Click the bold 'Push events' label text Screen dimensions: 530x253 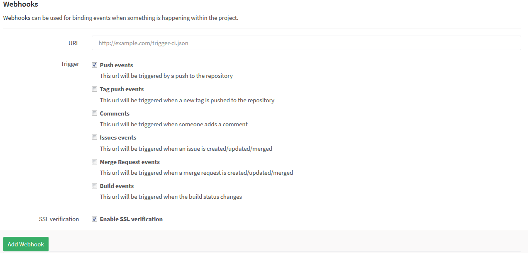click(116, 65)
